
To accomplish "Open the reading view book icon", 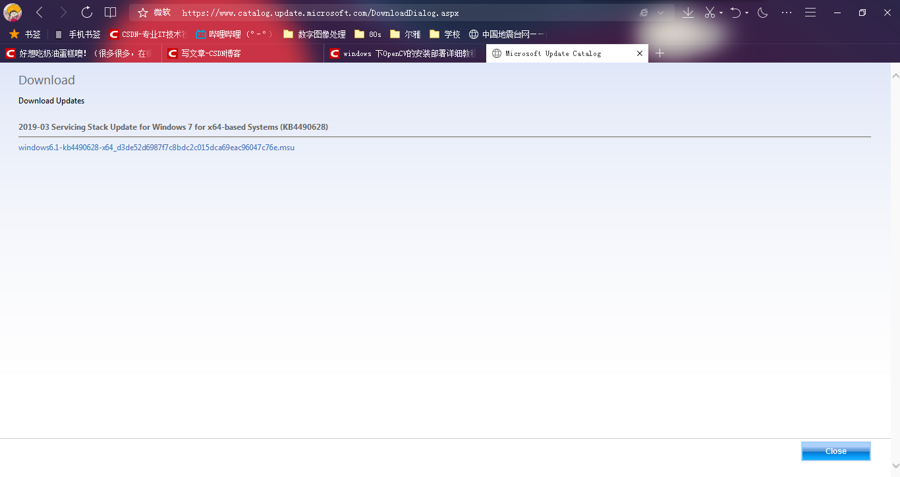I will click(x=111, y=13).
